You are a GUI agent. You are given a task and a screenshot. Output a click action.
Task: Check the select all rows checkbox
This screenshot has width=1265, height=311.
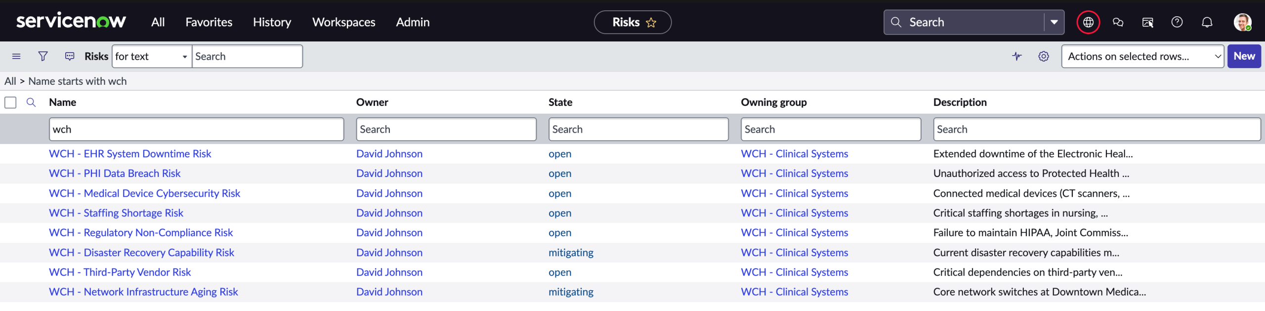click(x=10, y=102)
